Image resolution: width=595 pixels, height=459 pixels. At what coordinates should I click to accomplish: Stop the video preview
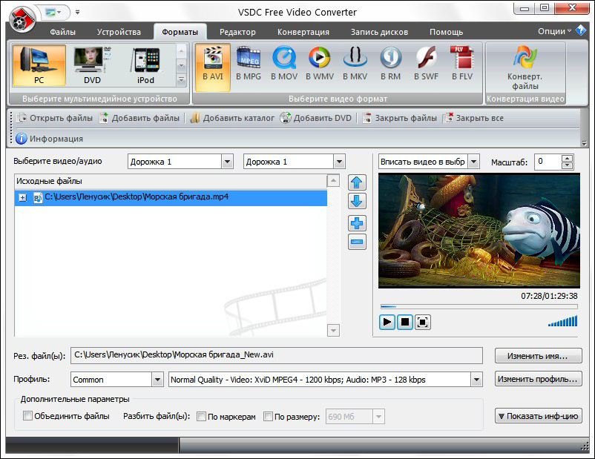(405, 322)
